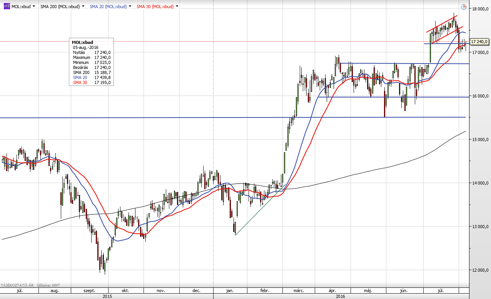Screen dimensions: 491x299
Task: Click the blue SMA 20 17 439,8 row
Action: tap(92, 77)
